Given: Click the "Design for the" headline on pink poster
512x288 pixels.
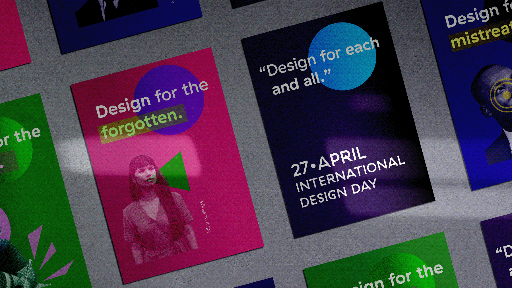Looking at the screenshot, I should [152, 99].
